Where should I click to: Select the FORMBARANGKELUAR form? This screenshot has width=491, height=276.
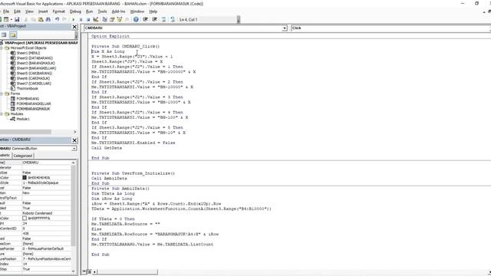click(x=34, y=103)
